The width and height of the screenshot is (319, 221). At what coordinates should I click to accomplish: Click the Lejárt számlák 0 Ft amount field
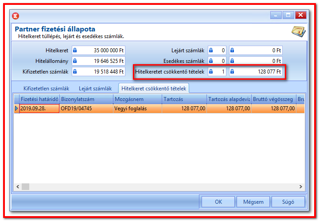(256, 50)
